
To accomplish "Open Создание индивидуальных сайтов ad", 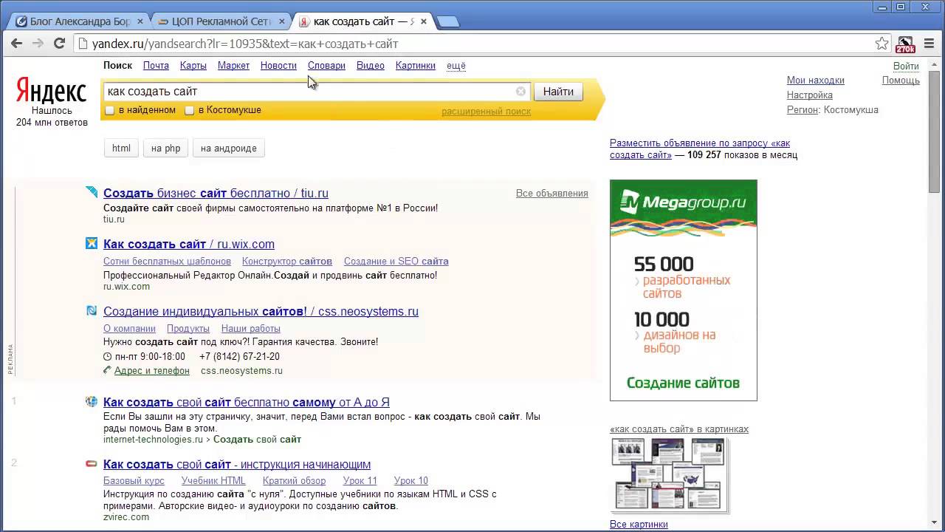I will pos(261,311).
